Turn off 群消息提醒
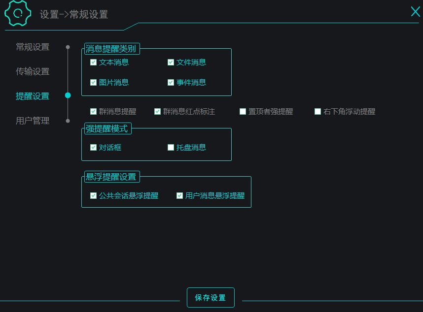This screenshot has height=312, width=423. [93, 111]
